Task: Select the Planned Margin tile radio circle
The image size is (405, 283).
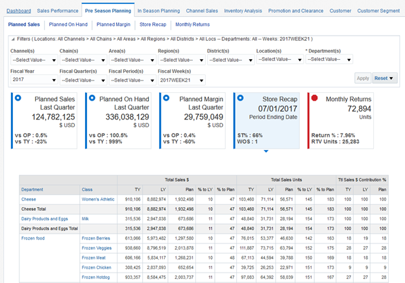Action: [166, 98]
